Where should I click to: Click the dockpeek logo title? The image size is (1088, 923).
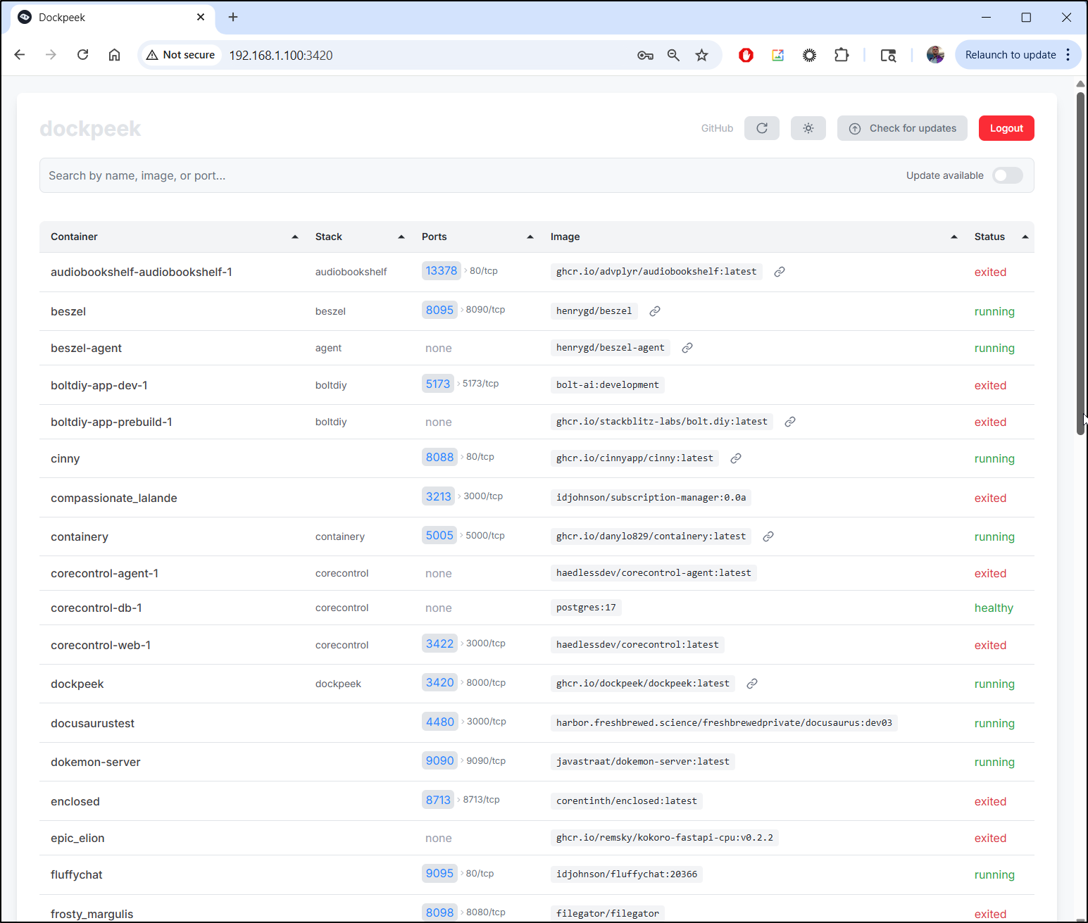pos(90,129)
